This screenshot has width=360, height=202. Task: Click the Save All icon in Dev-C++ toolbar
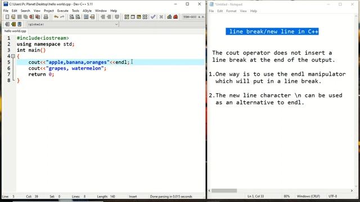tap(25, 17)
